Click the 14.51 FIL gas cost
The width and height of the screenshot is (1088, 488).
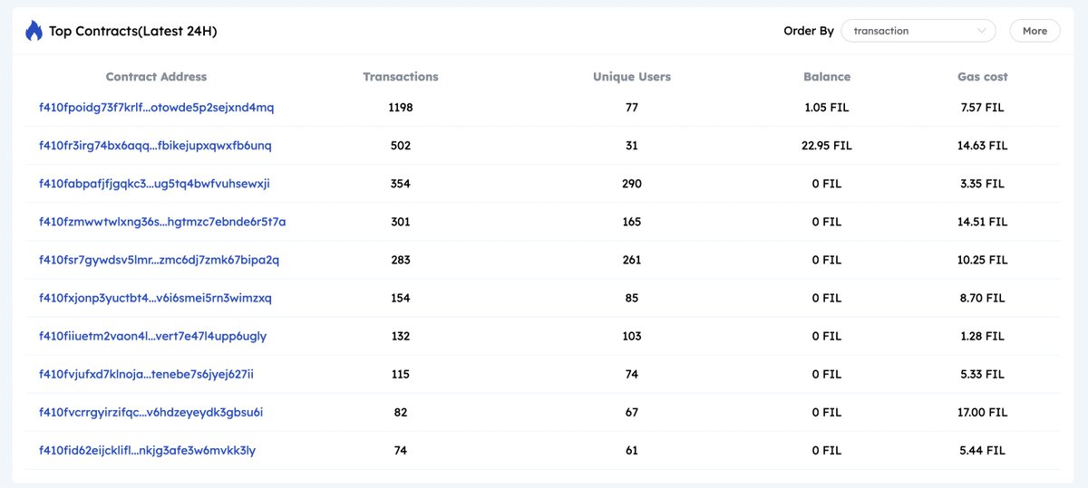tap(983, 221)
